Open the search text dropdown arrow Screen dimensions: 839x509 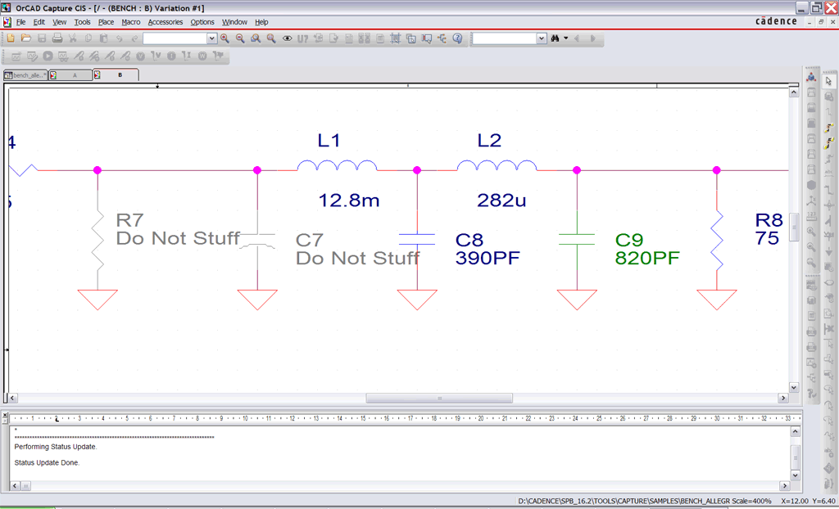542,38
